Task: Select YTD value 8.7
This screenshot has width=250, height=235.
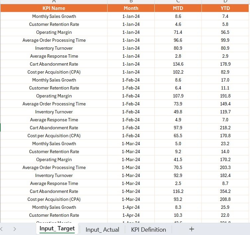Action: point(225,183)
